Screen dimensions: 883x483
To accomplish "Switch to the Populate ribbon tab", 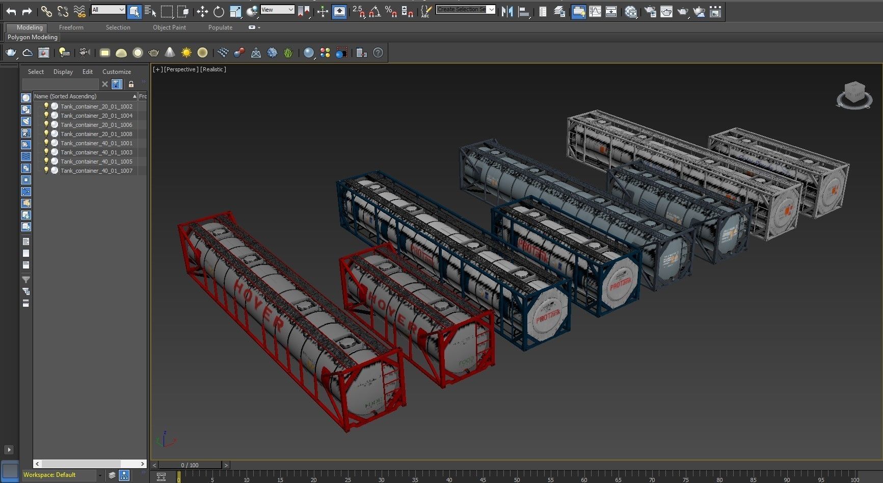I will click(x=221, y=28).
